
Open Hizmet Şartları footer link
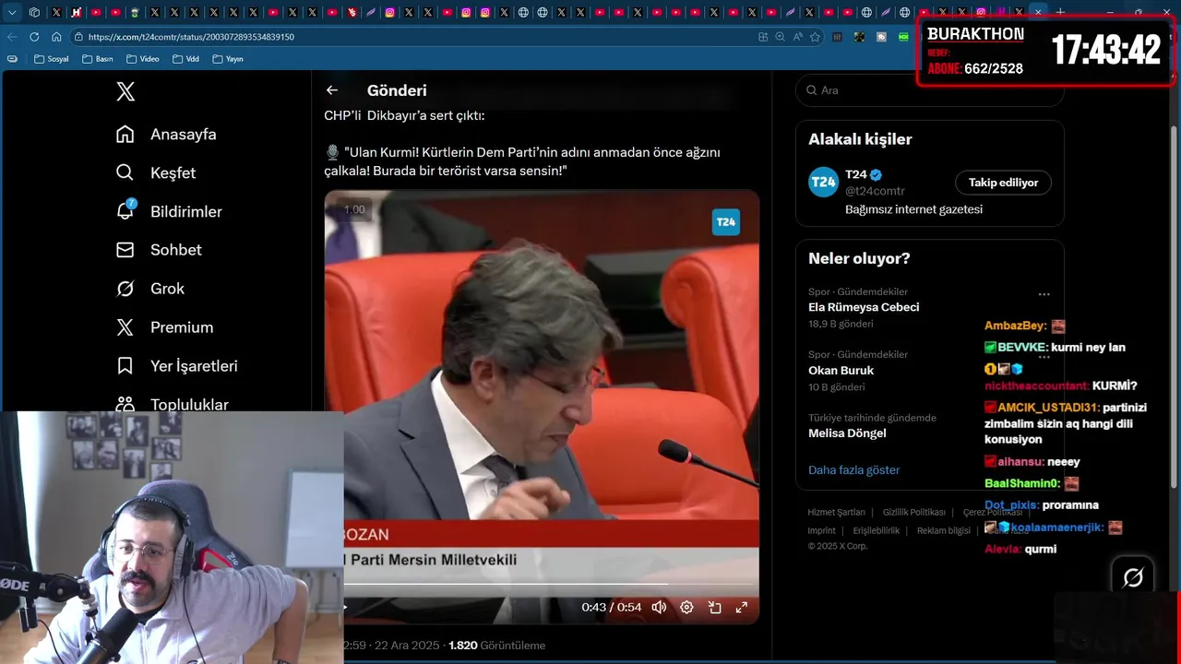pyautogui.click(x=836, y=513)
